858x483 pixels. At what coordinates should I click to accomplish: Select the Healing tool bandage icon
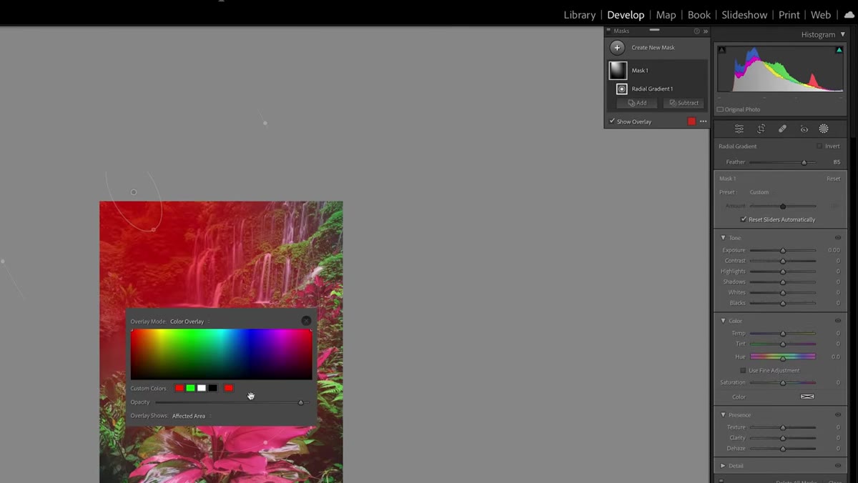coord(782,129)
